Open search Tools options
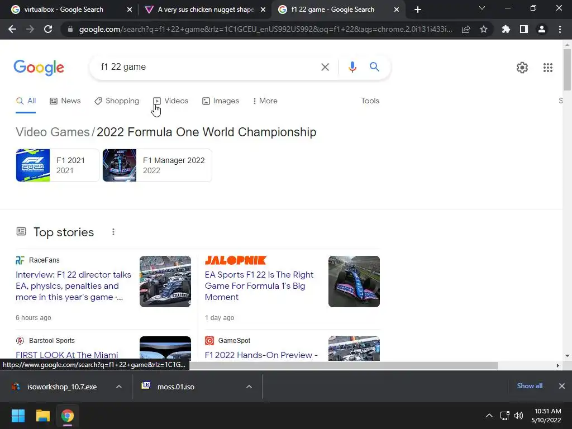Screen dimensions: 572x429 tap(370, 101)
